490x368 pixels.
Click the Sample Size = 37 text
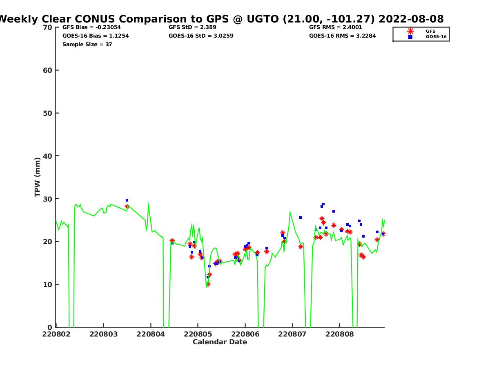[87, 45]
